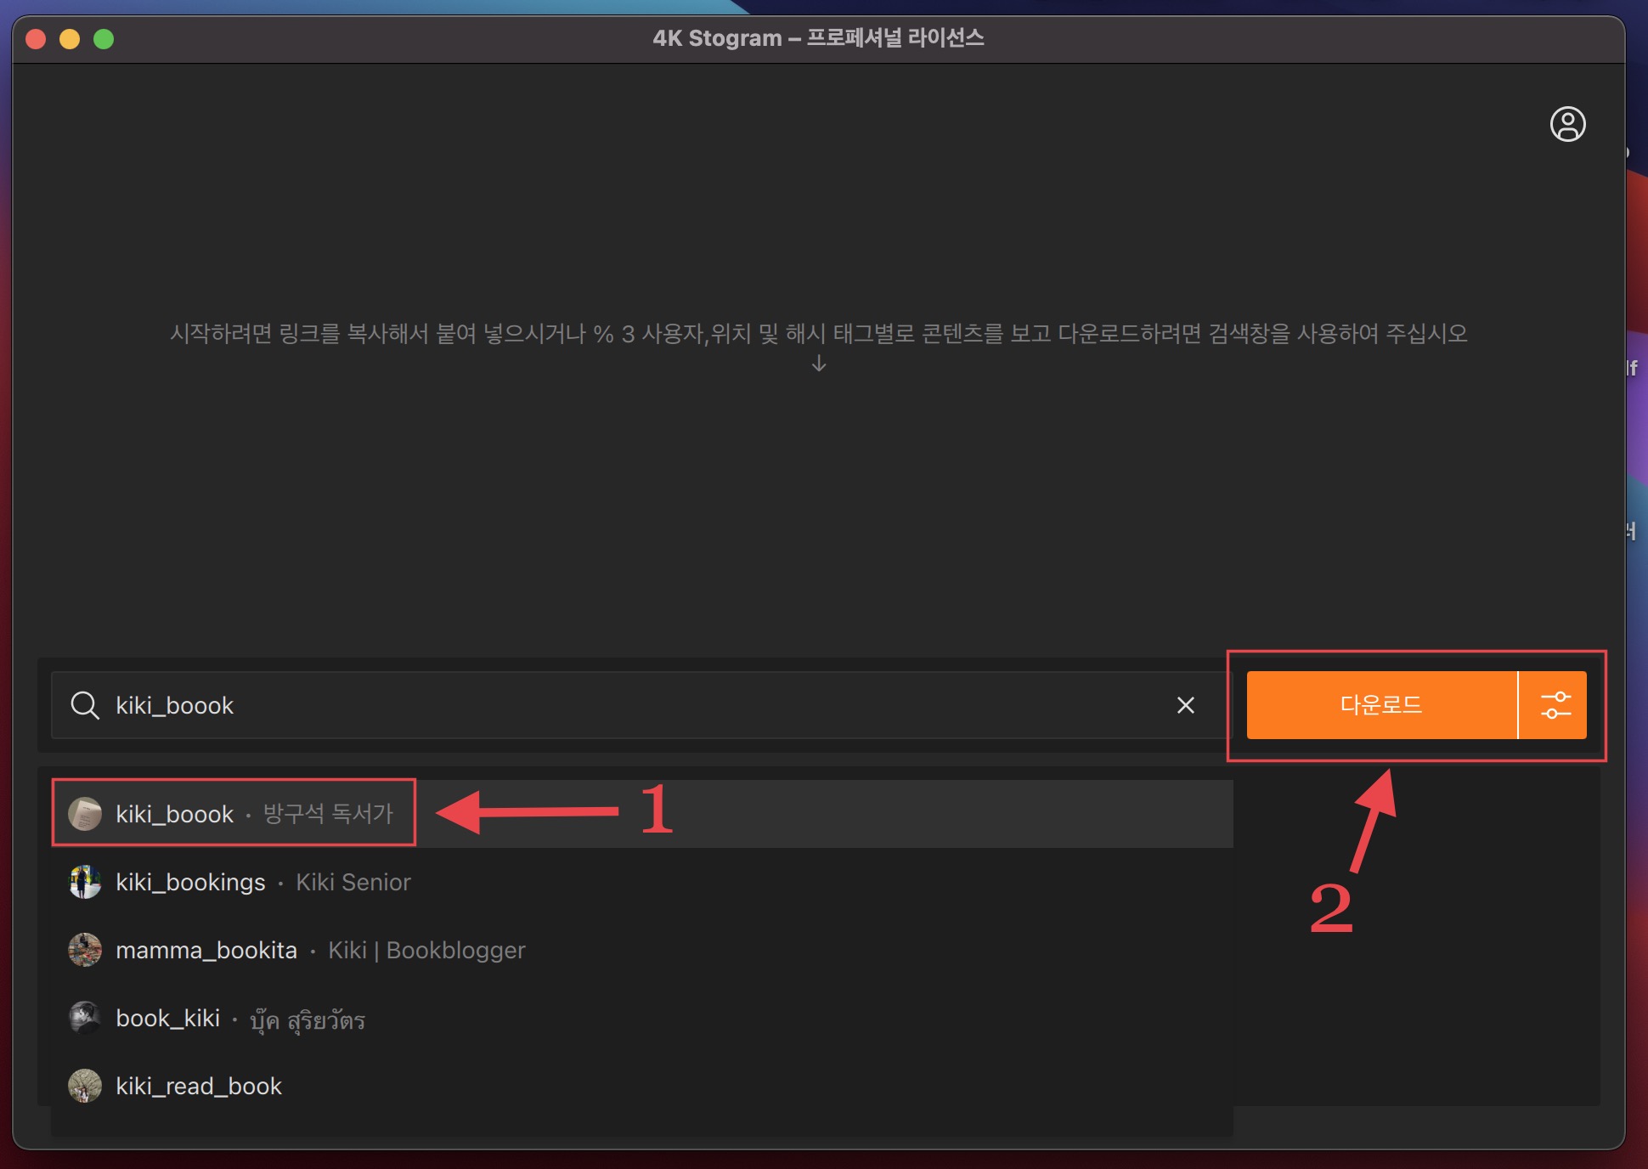
Task: Choose the book_kiki suggestion
Action: point(240,1018)
